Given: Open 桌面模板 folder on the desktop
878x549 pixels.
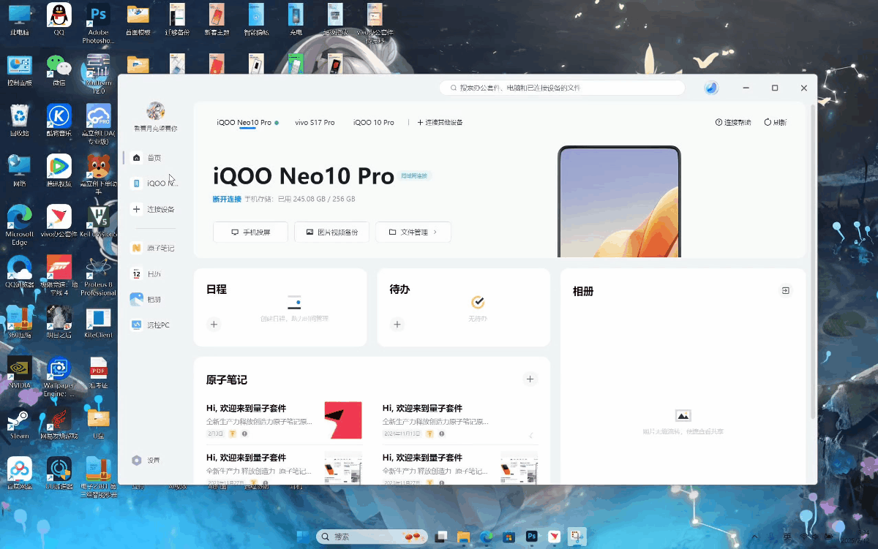Looking at the screenshot, I should tap(138, 19).
